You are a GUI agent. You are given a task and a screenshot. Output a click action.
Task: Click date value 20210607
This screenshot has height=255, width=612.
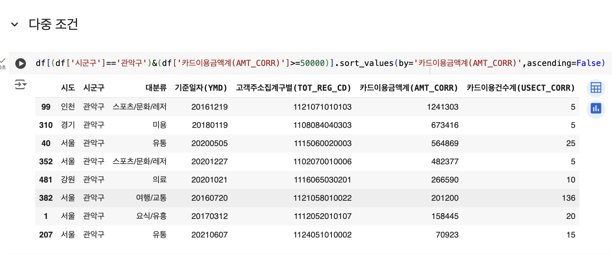(x=210, y=235)
